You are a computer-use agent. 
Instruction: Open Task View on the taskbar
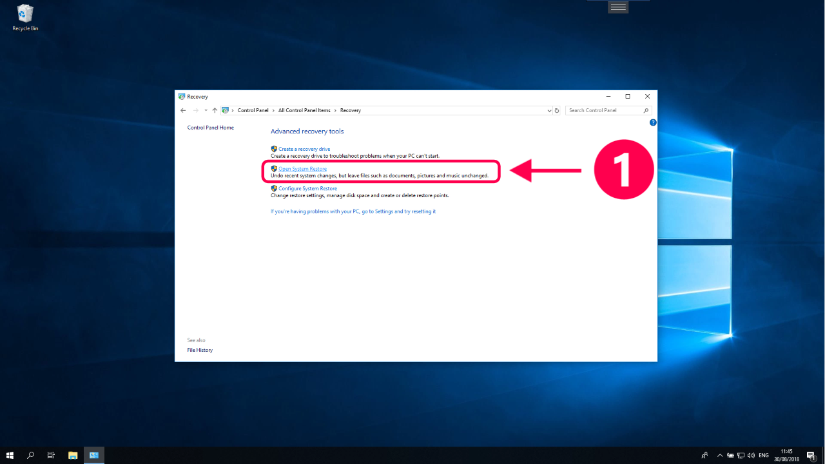click(51, 455)
